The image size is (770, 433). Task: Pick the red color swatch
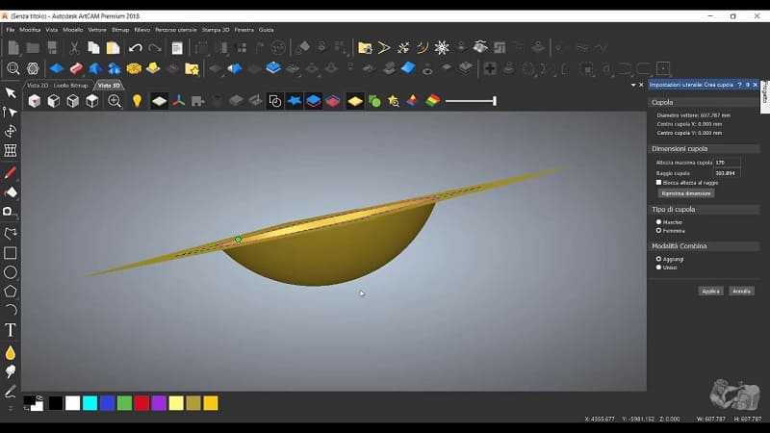tap(141, 403)
